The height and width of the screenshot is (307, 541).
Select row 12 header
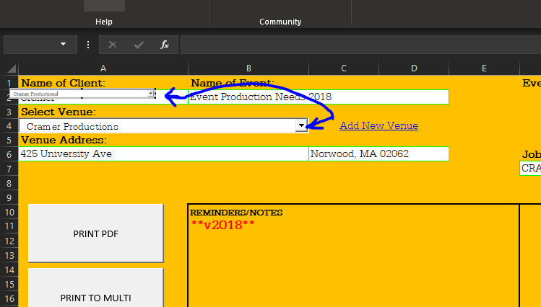tap(9, 241)
